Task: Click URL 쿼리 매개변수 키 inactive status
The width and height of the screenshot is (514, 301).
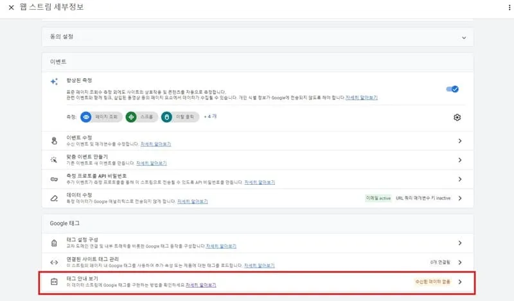Action: [423, 198]
